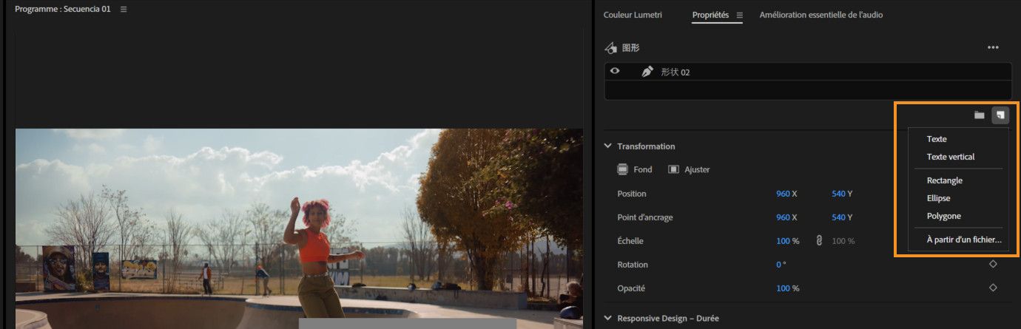Image resolution: width=1021 pixels, height=329 pixels.
Task: Choose Polygone from the new layer menu
Action: click(944, 216)
